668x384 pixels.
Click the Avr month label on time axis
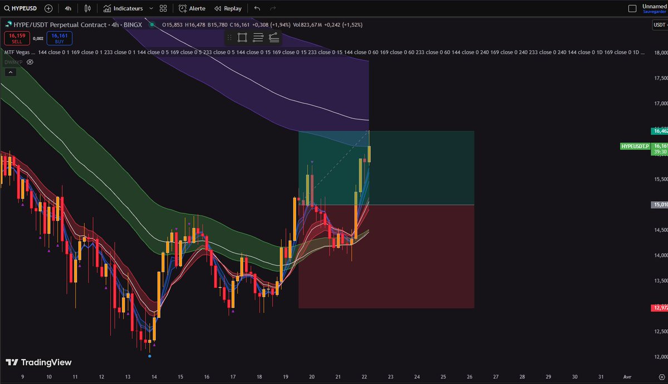626,376
